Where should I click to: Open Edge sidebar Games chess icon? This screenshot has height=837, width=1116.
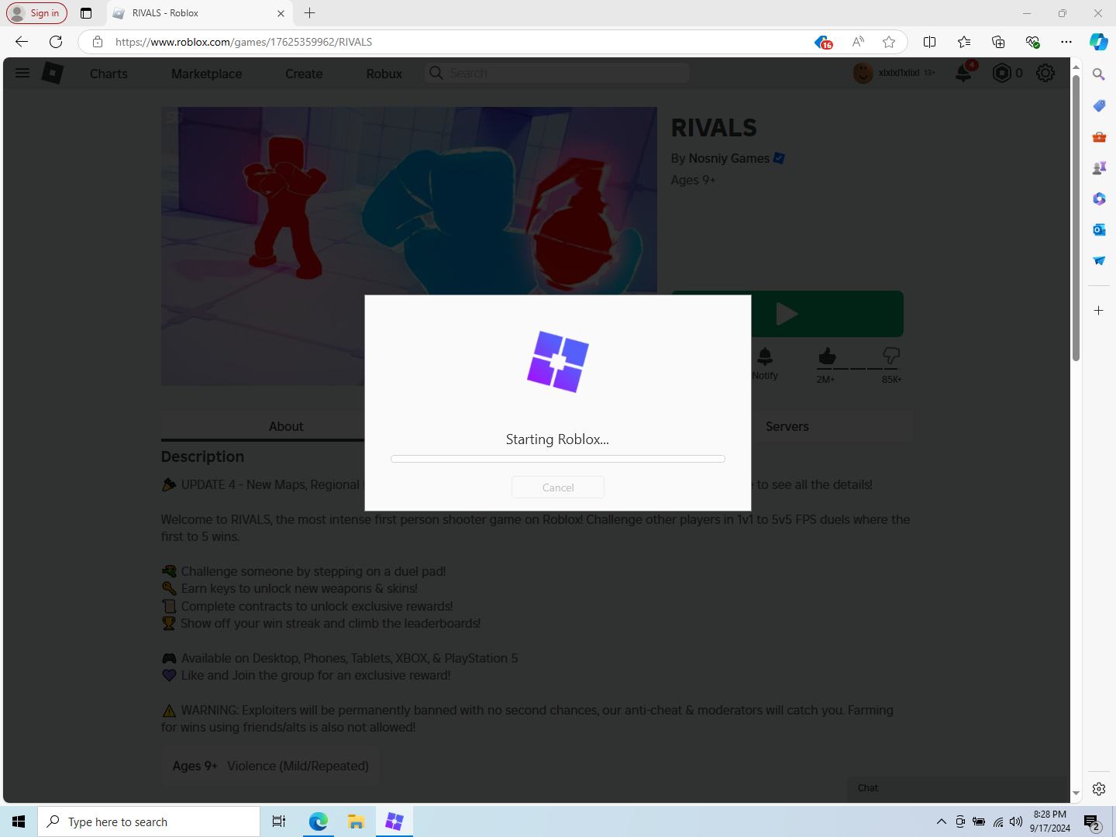pyautogui.click(x=1099, y=167)
